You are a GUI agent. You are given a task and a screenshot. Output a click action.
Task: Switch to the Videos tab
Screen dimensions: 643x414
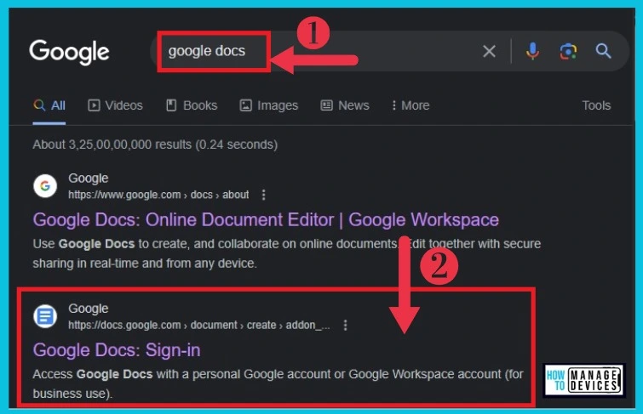(115, 105)
